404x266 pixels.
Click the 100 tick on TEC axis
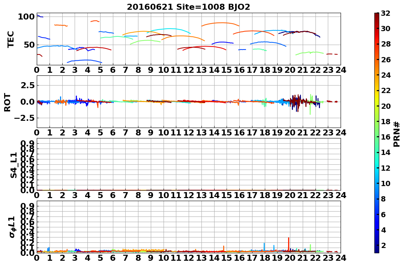pos(26,17)
